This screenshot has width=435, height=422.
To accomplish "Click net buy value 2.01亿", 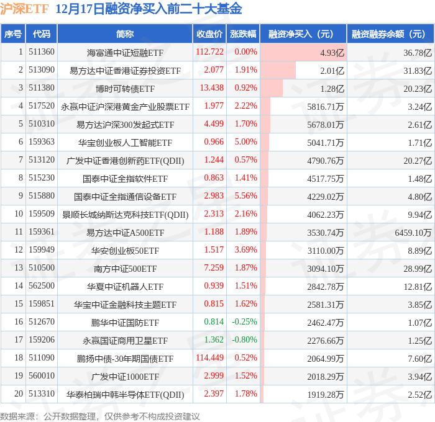I will (x=332, y=71).
